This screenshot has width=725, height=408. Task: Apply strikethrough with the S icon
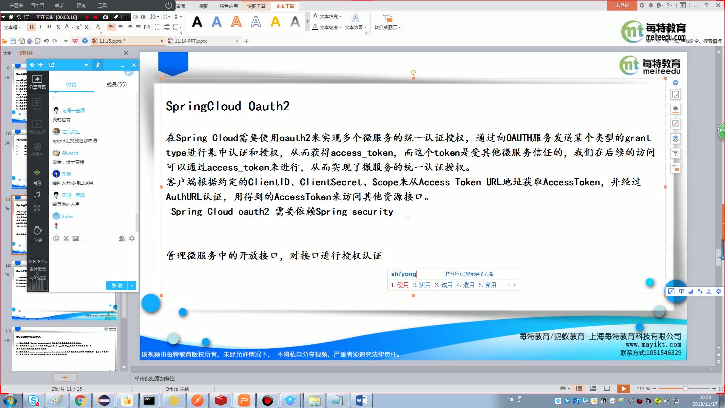click(58, 27)
